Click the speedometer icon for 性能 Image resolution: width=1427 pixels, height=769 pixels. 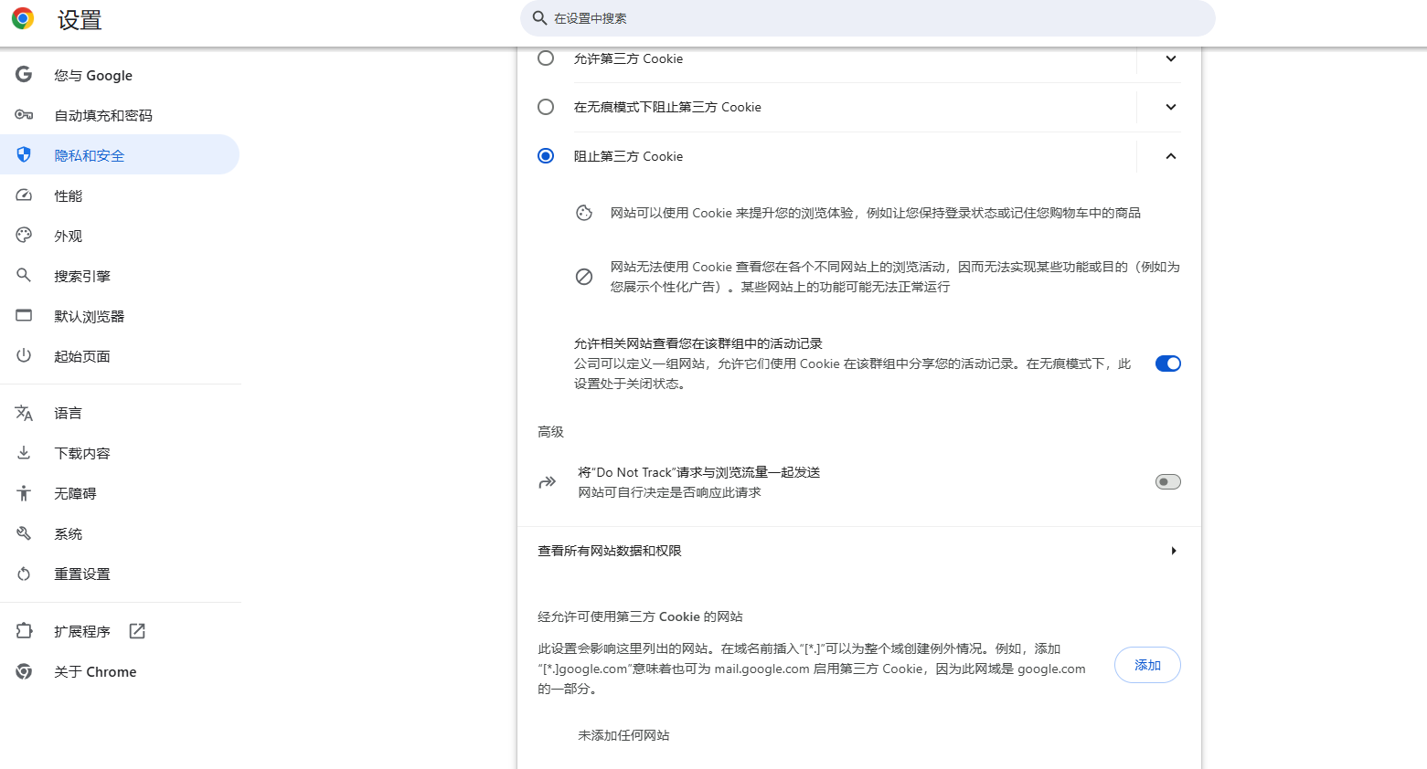[24, 195]
